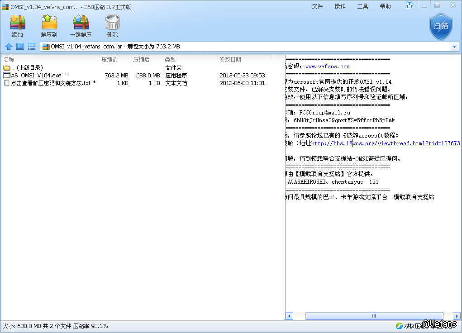Click the AGASAHIROSHI、chentaiyue credits line
462x333 pixels.
tap(333, 182)
